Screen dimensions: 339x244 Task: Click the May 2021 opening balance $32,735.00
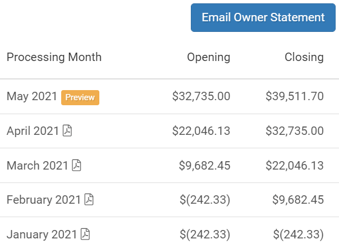(x=201, y=96)
